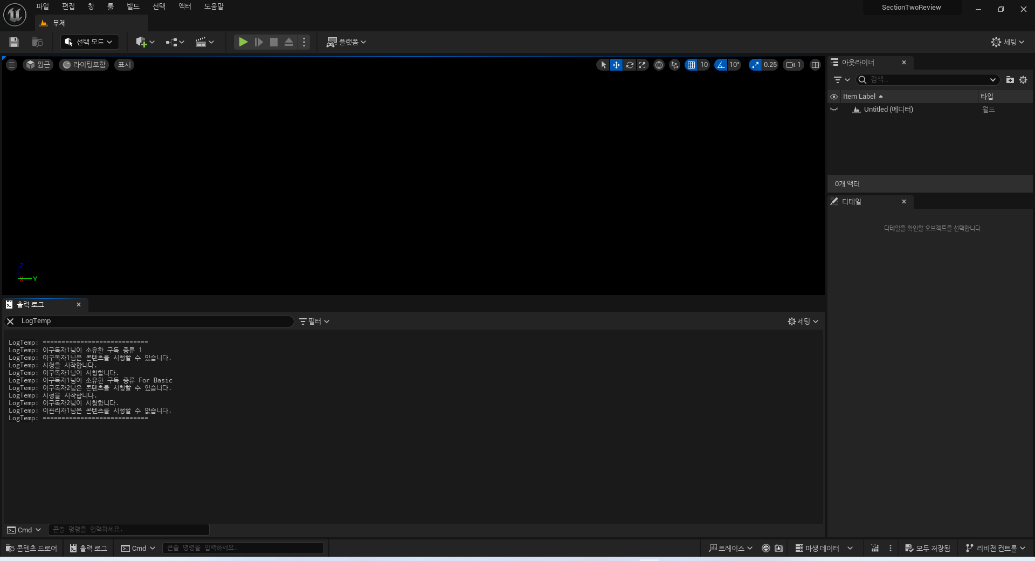This screenshot has height=561, width=1035.
Task: Click the stop simulation square button
Action: 274,42
